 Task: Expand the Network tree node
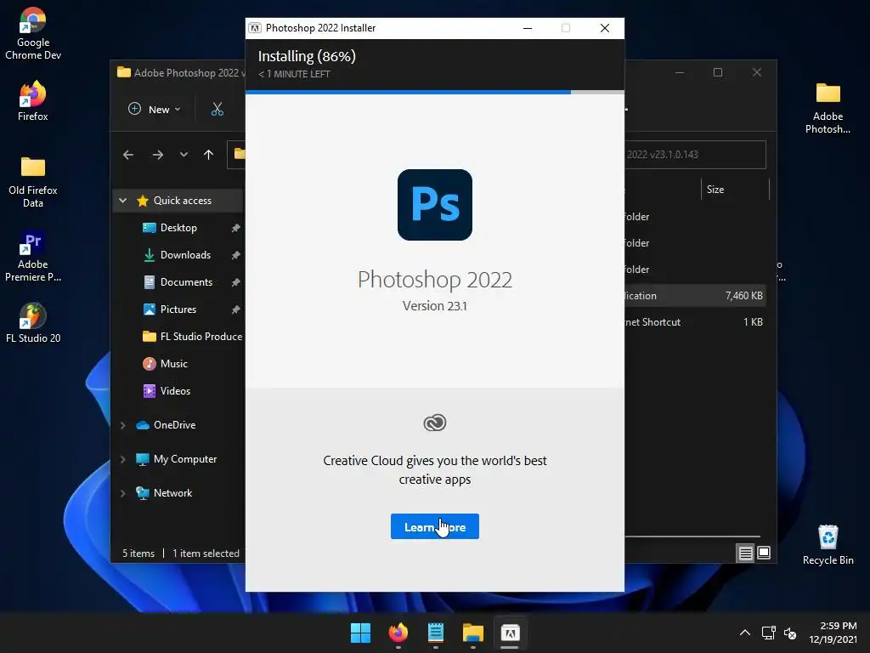123,493
